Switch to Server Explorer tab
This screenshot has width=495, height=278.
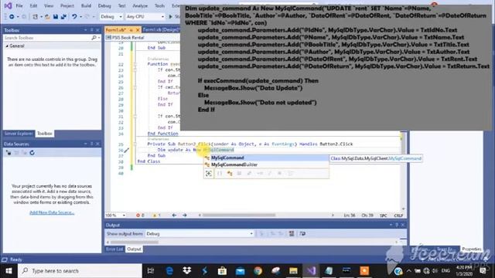click(19, 134)
